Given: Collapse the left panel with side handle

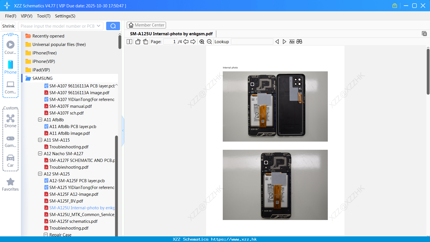Looking at the screenshot, I should 123,131.
